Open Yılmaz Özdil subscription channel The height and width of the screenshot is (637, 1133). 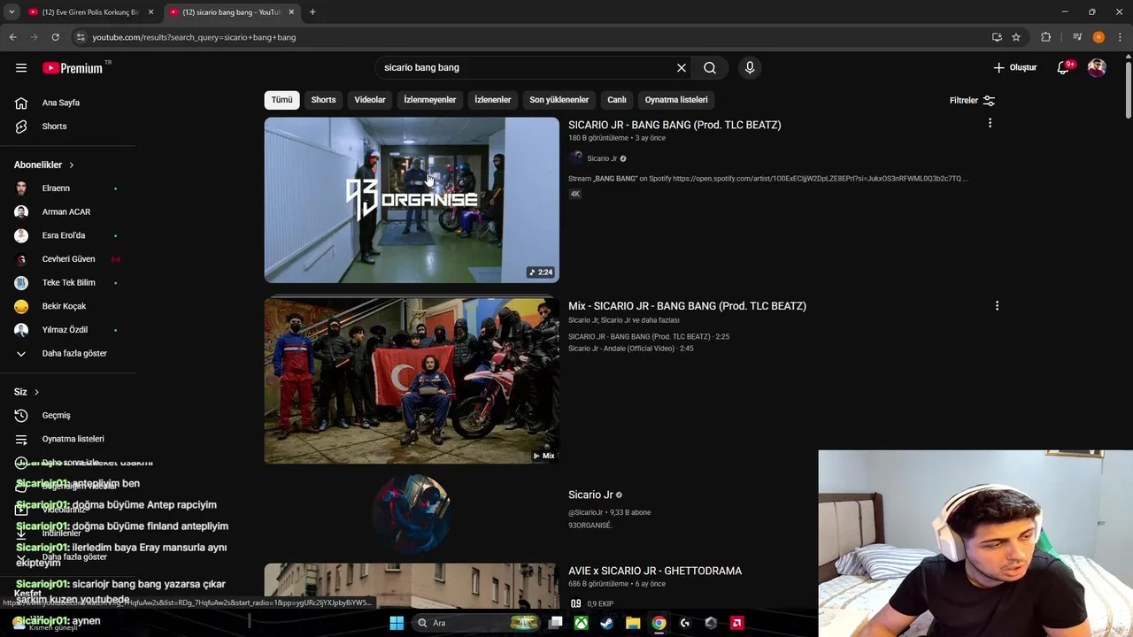[x=66, y=329]
